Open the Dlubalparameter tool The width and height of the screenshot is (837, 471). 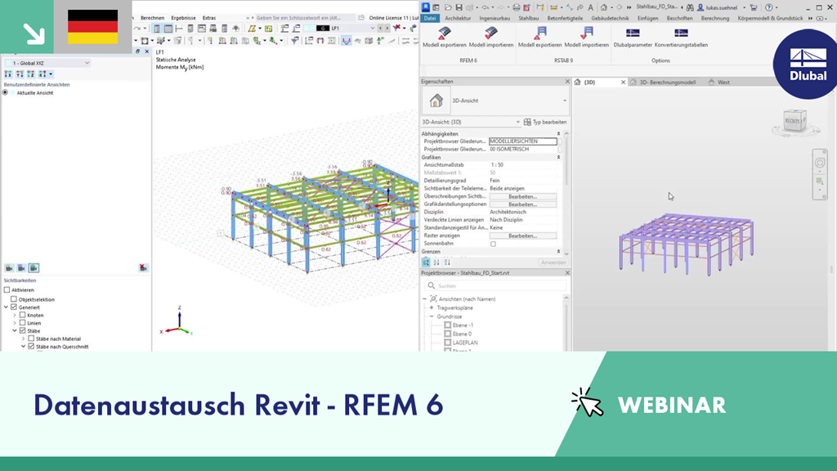[633, 33]
